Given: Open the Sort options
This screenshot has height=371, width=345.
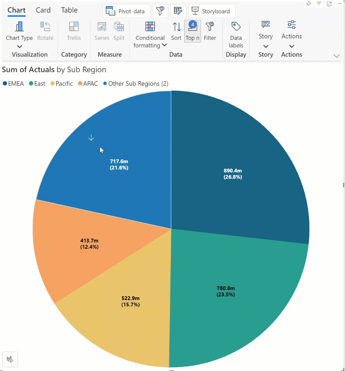Looking at the screenshot, I should click(176, 31).
